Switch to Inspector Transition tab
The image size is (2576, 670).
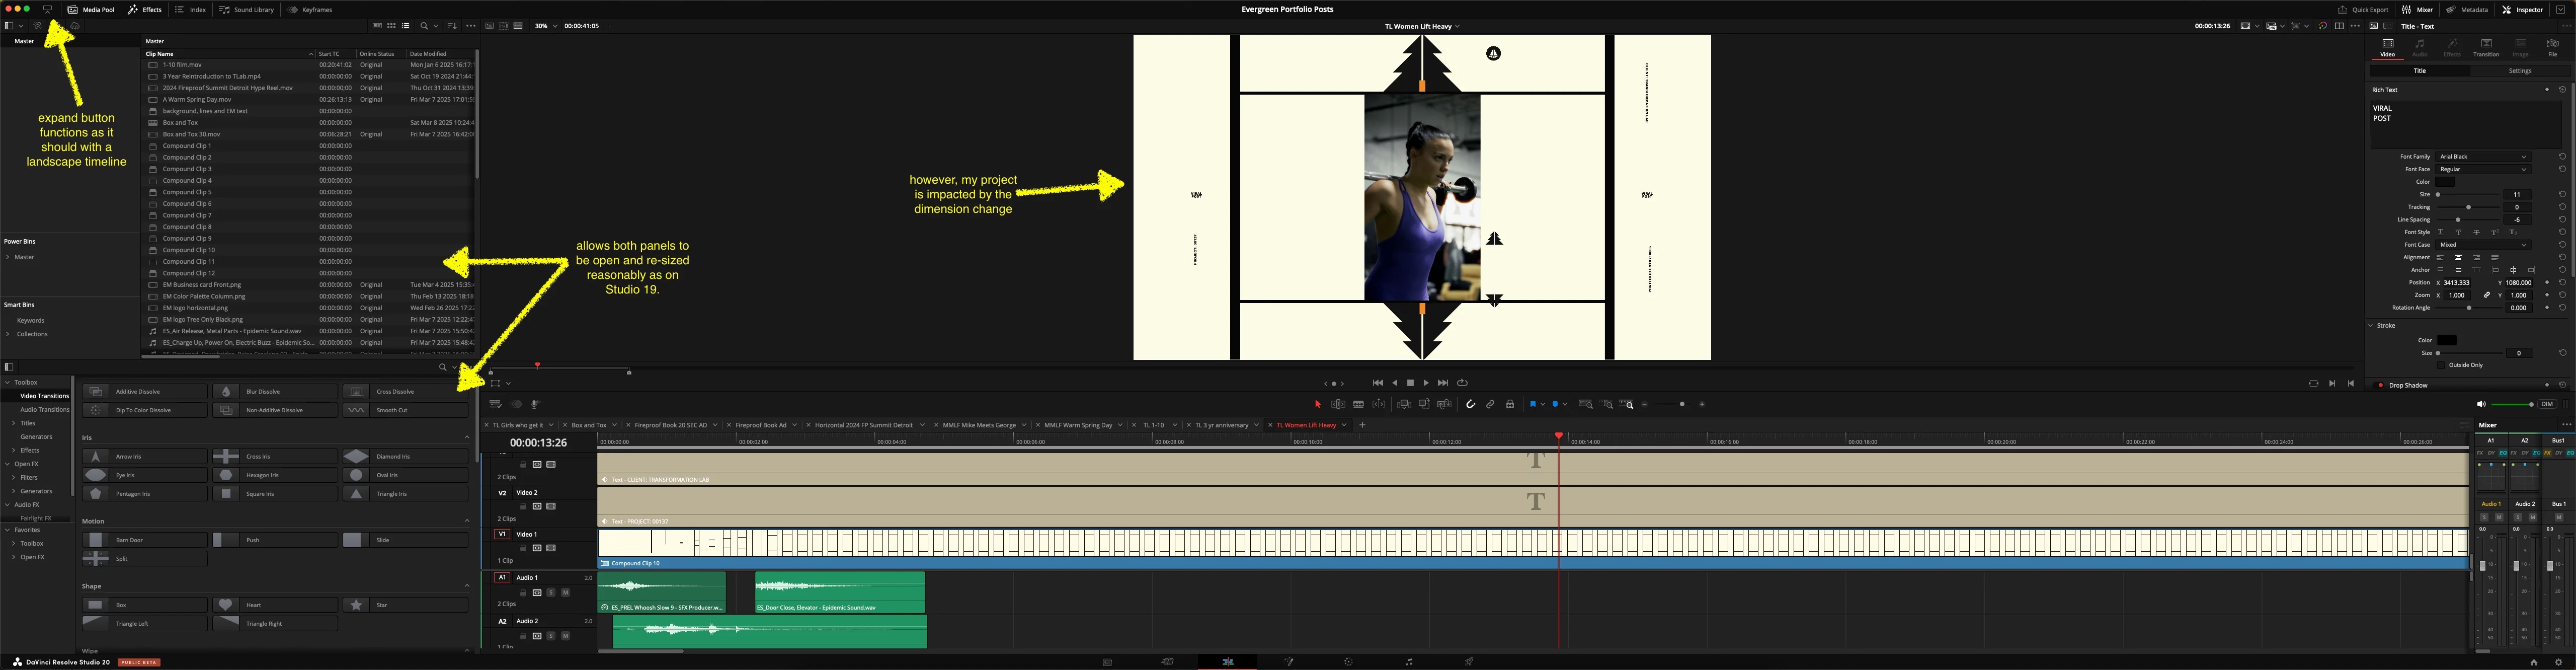click(2486, 47)
